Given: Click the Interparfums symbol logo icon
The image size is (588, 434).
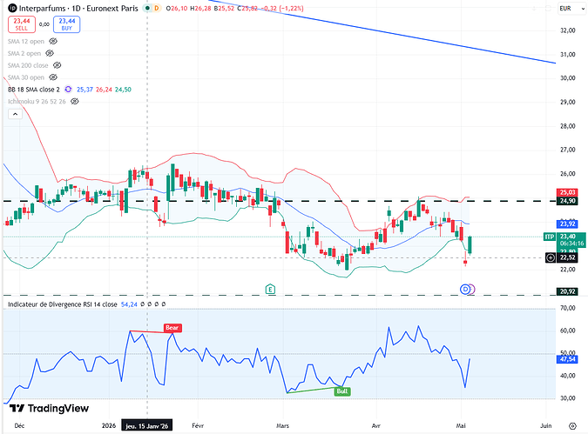Looking at the screenshot, I should tap(12, 8).
